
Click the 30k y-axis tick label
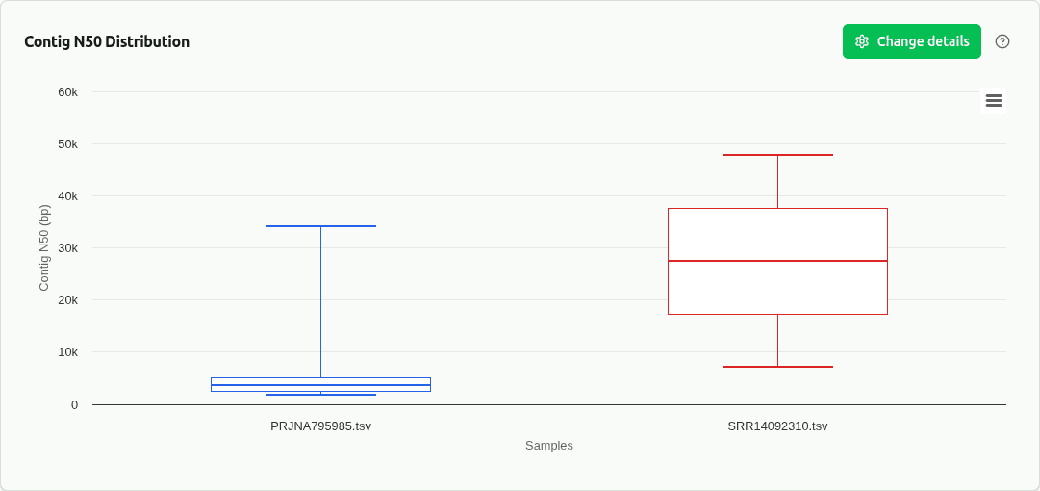[x=67, y=248]
